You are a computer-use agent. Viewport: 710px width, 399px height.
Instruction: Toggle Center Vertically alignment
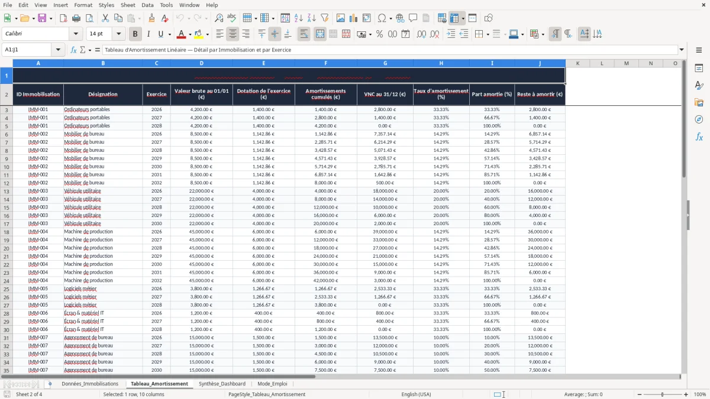click(275, 34)
